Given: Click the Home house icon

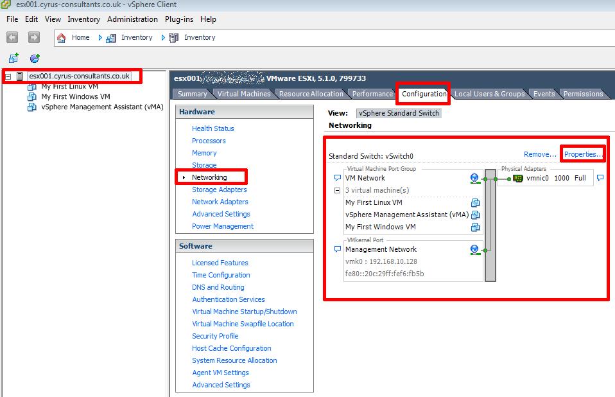Looking at the screenshot, I should coord(61,38).
